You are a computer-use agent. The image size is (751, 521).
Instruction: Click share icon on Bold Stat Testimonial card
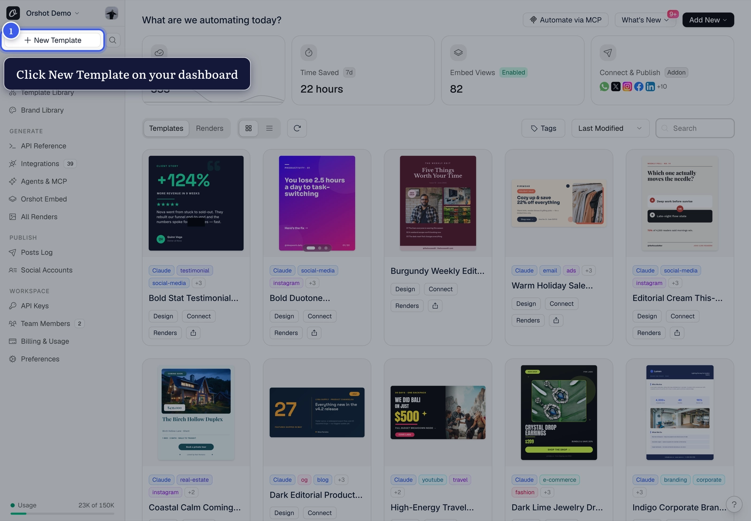[193, 333]
